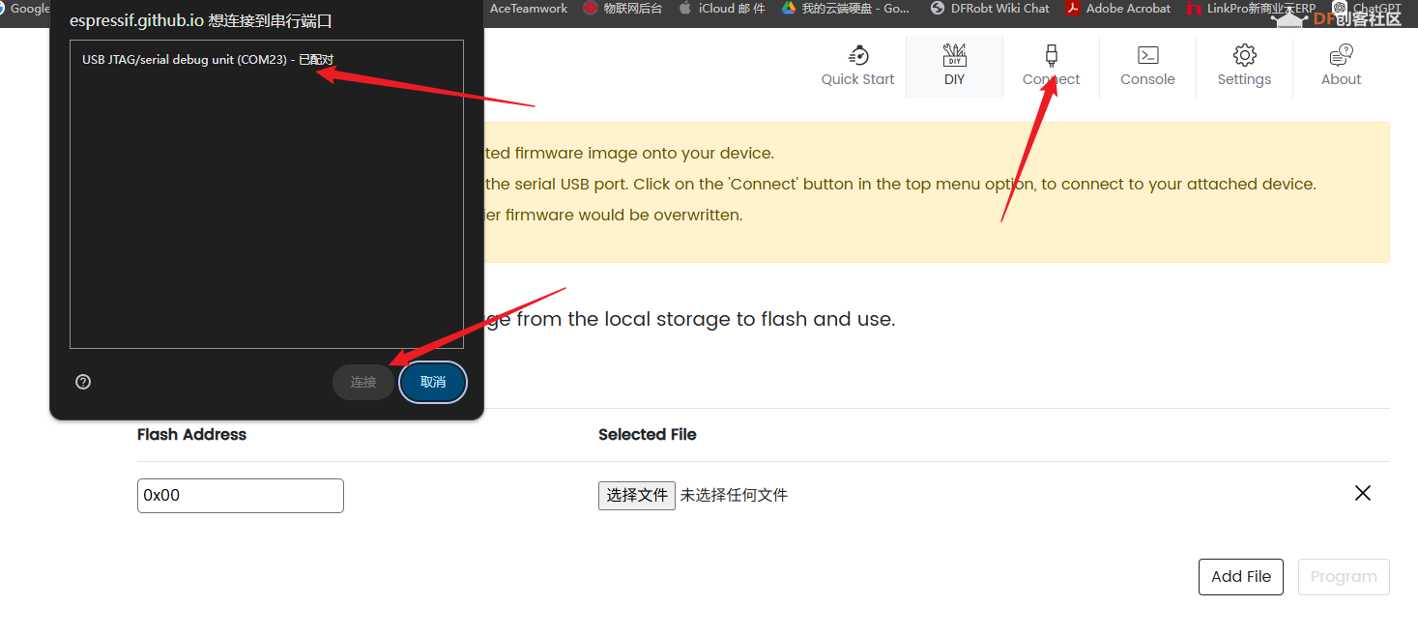Switch to the DIY tab
Image resolution: width=1418 pixels, height=635 pixels.
tap(954, 66)
